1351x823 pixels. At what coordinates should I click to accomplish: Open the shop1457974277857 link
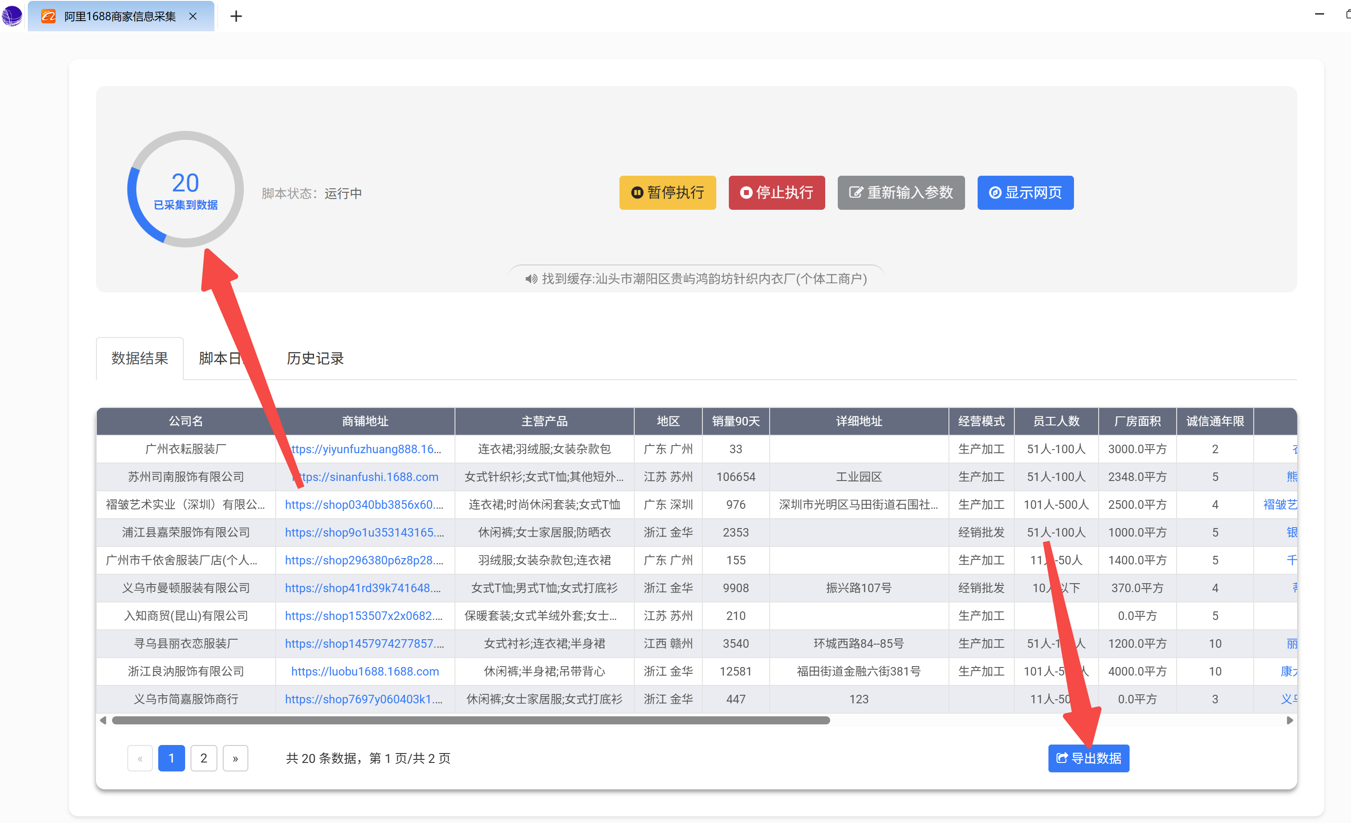365,644
